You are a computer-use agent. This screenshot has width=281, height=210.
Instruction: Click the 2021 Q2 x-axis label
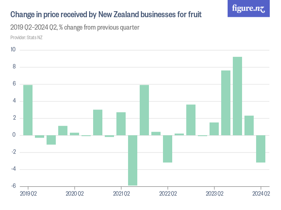(121, 194)
